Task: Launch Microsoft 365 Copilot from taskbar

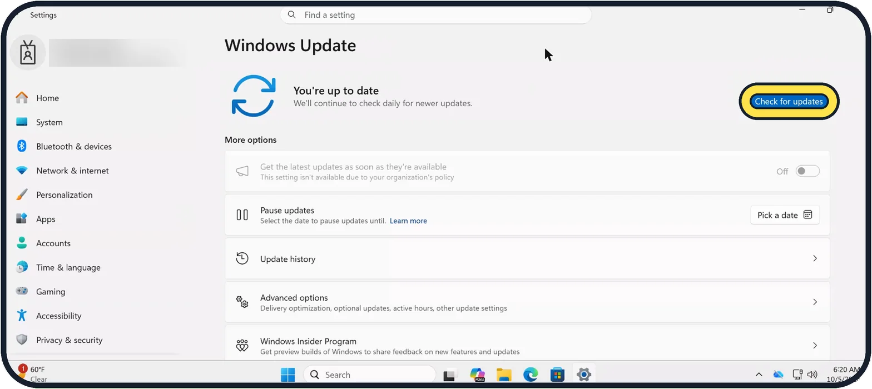Action: (x=477, y=375)
